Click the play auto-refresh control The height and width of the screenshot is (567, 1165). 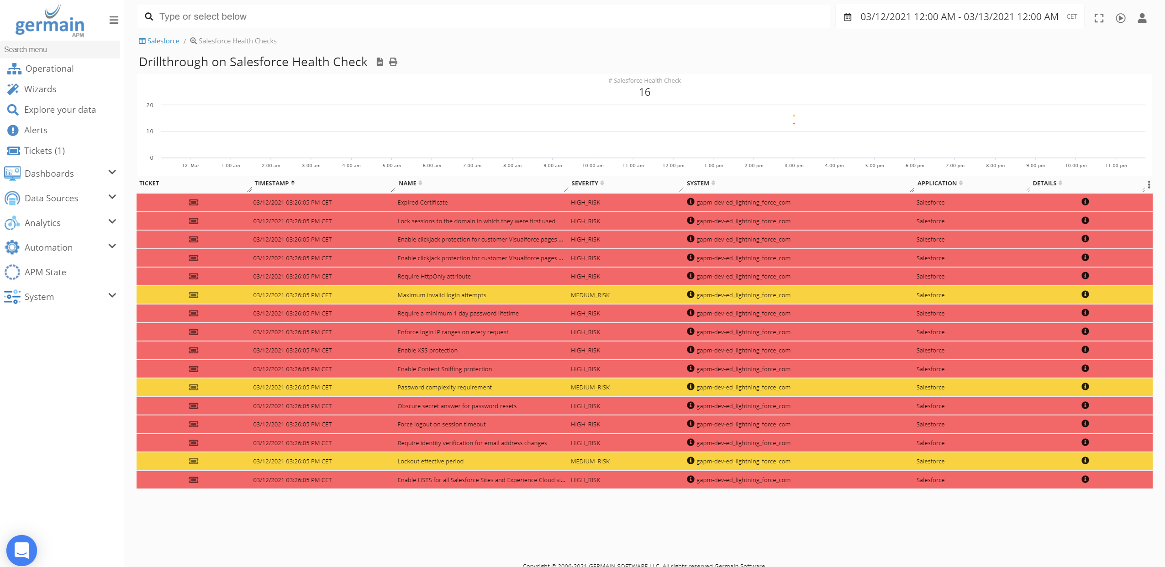[x=1120, y=18]
